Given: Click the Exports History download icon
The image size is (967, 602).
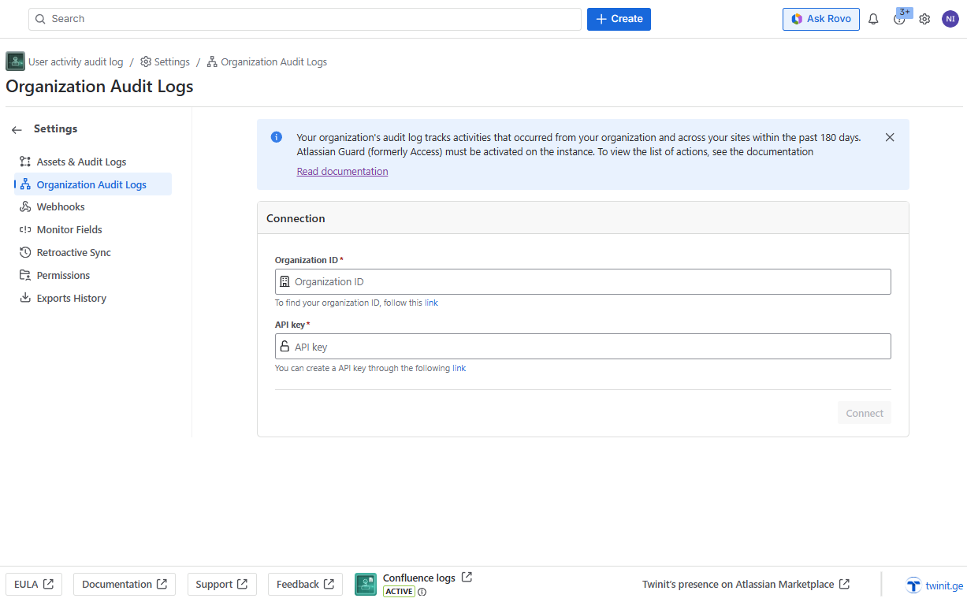Looking at the screenshot, I should tap(25, 298).
